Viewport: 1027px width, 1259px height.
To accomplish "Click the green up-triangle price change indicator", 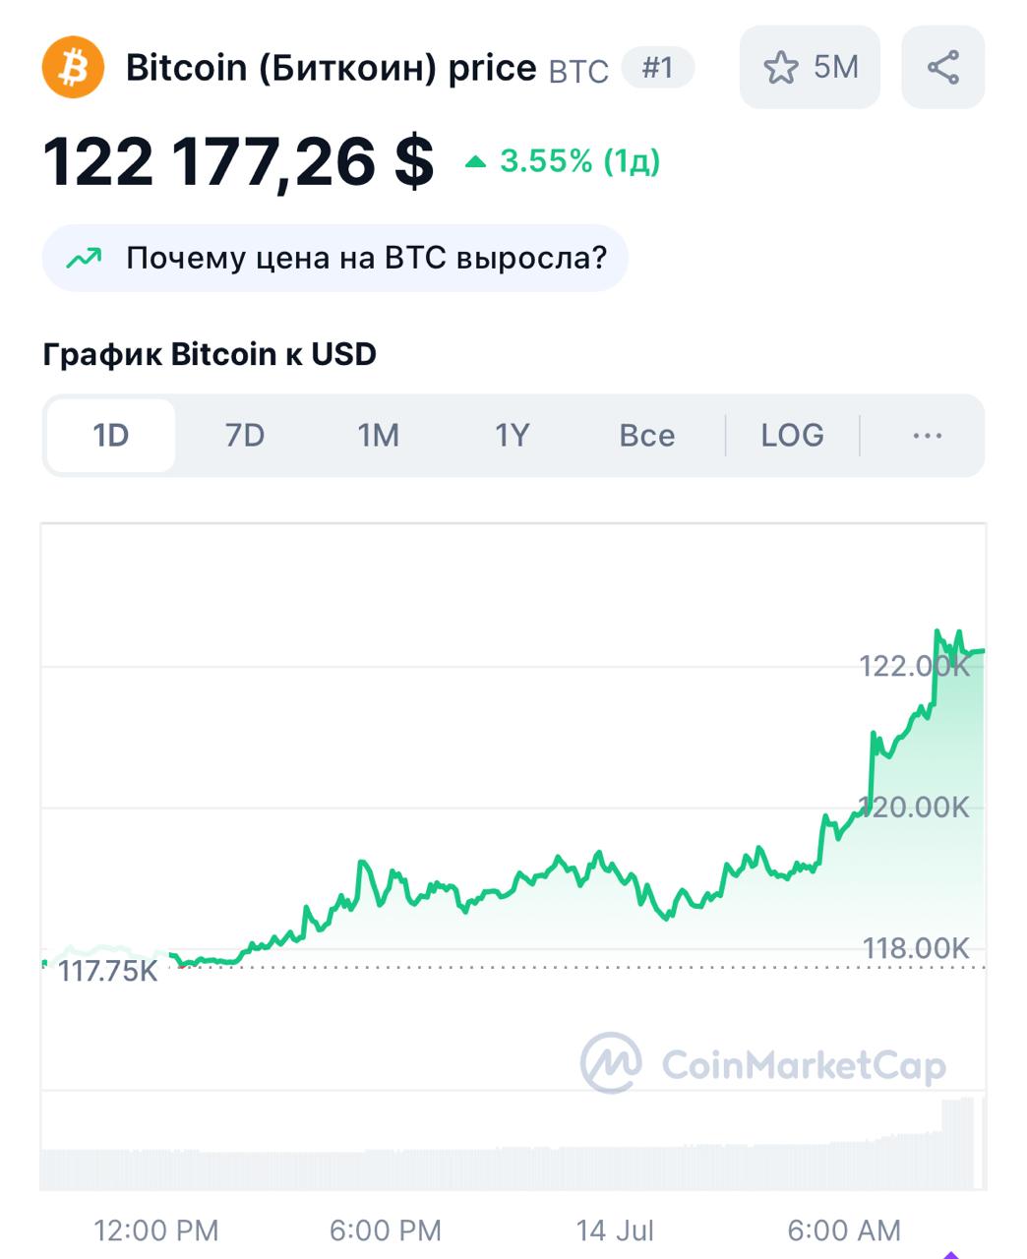I will (476, 161).
